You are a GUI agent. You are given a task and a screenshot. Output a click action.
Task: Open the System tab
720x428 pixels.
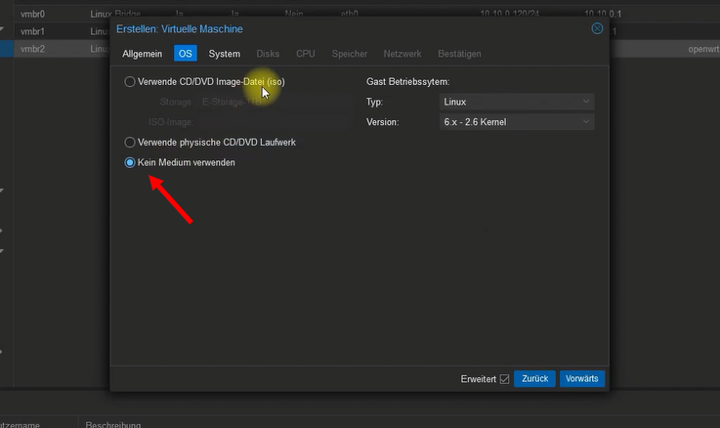224,54
